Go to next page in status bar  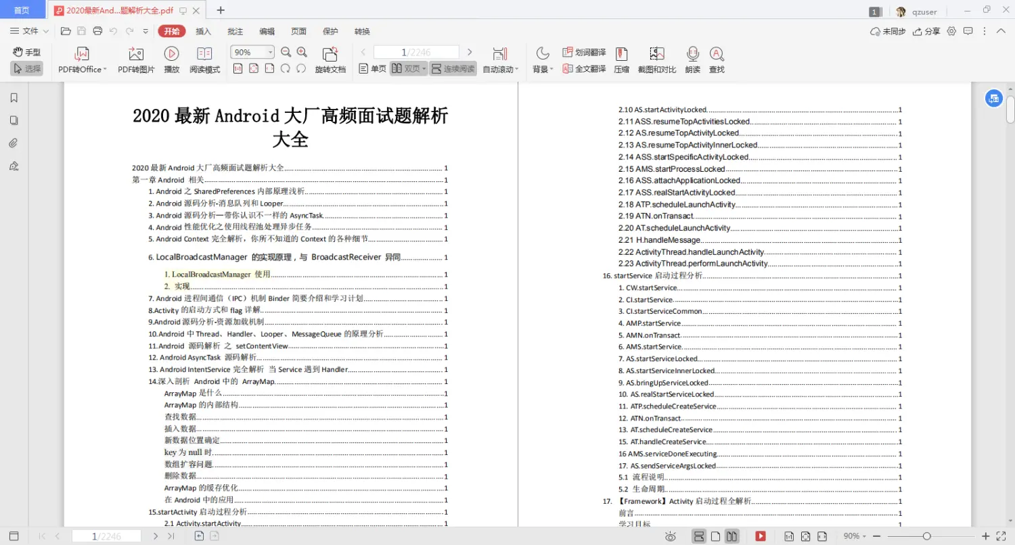(156, 536)
